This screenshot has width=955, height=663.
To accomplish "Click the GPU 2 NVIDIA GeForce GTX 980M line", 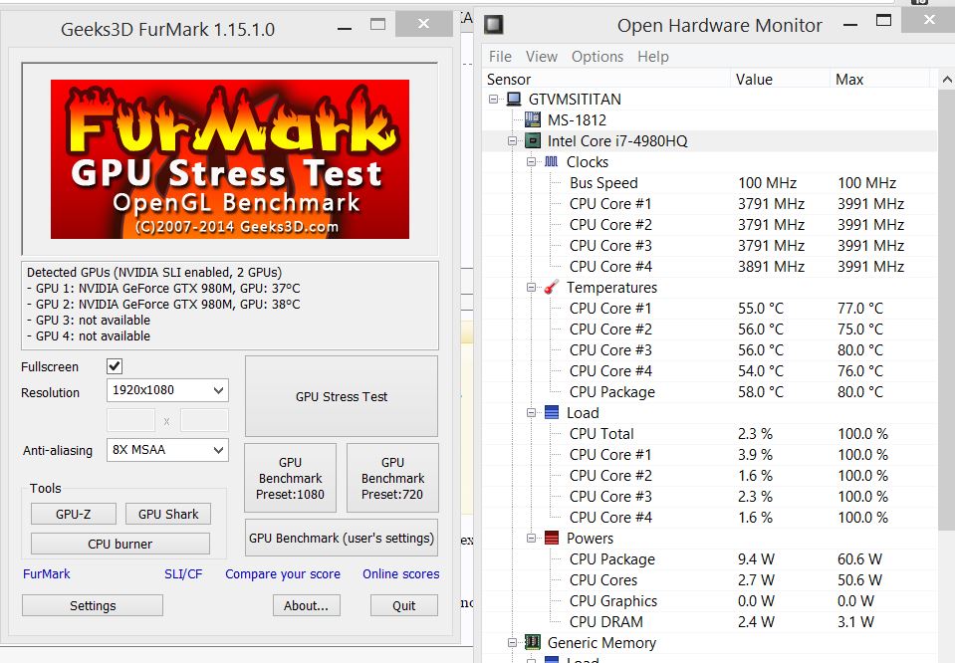I will [163, 304].
